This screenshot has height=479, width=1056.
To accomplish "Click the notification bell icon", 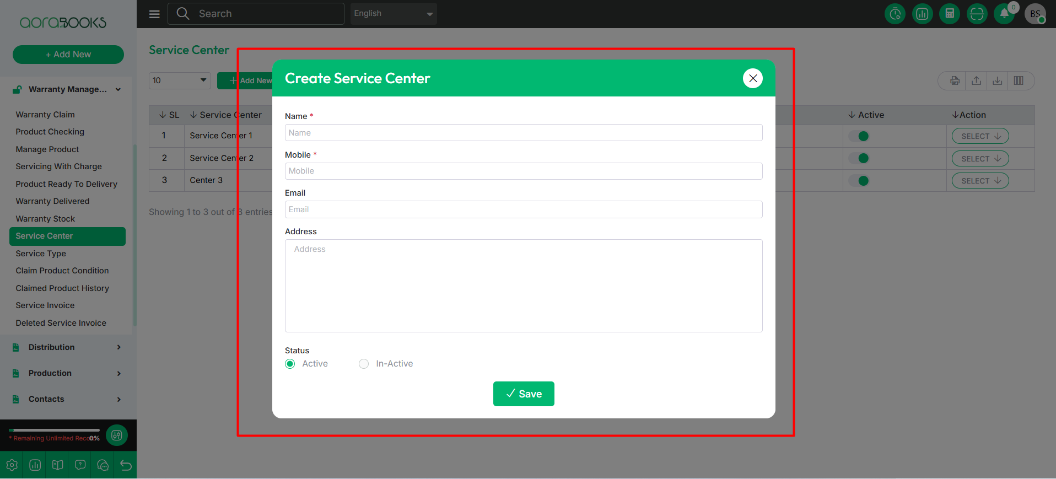I will coord(1004,14).
